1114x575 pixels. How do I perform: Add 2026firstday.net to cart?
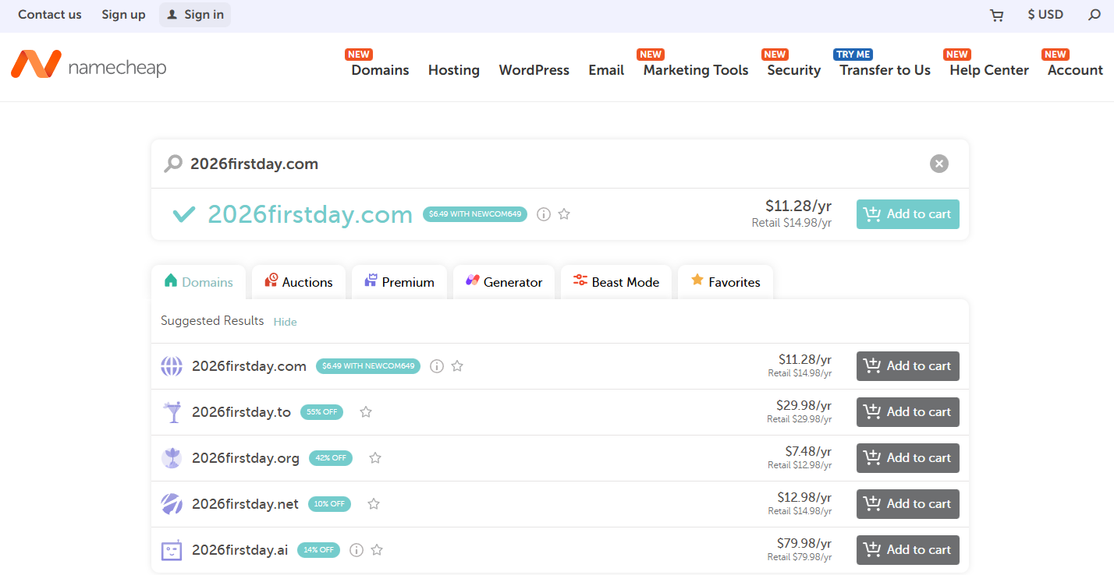(x=908, y=504)
